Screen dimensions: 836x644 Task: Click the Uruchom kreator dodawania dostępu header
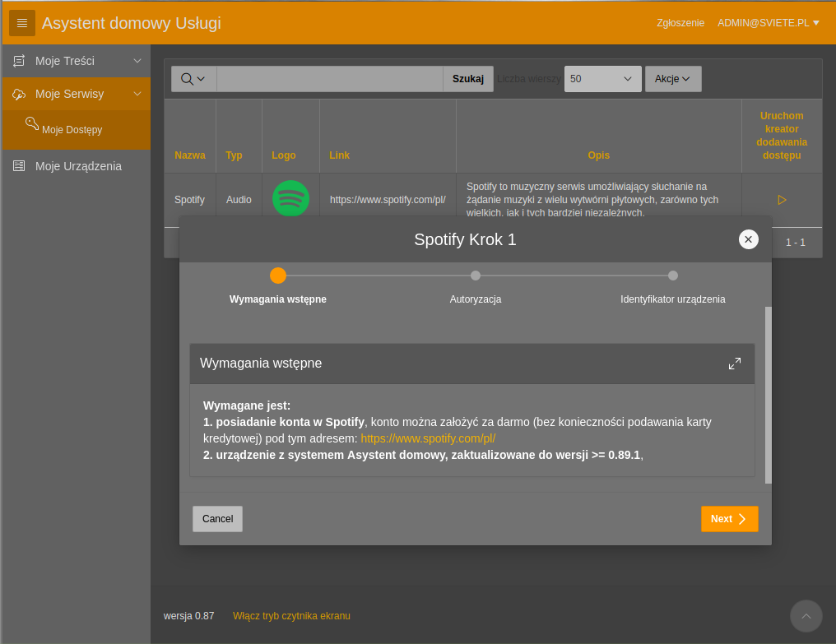coord(782,136)
